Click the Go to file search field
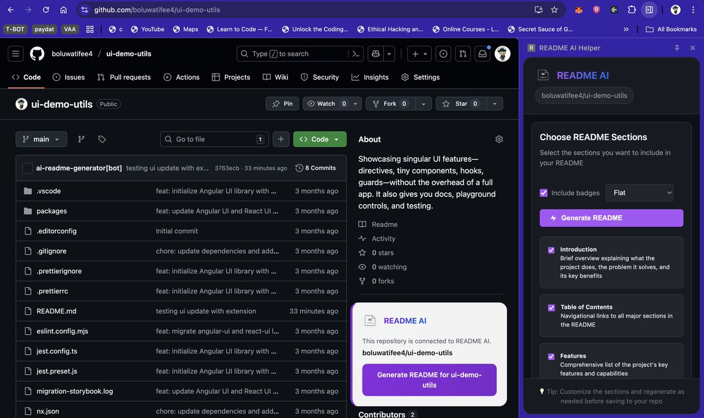704x418 pixels. click(214, 139)
